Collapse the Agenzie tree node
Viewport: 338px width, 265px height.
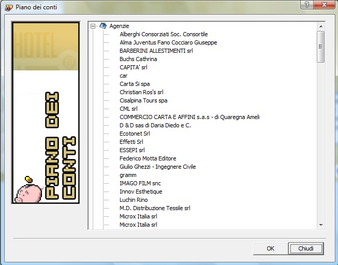pos(93,26)
